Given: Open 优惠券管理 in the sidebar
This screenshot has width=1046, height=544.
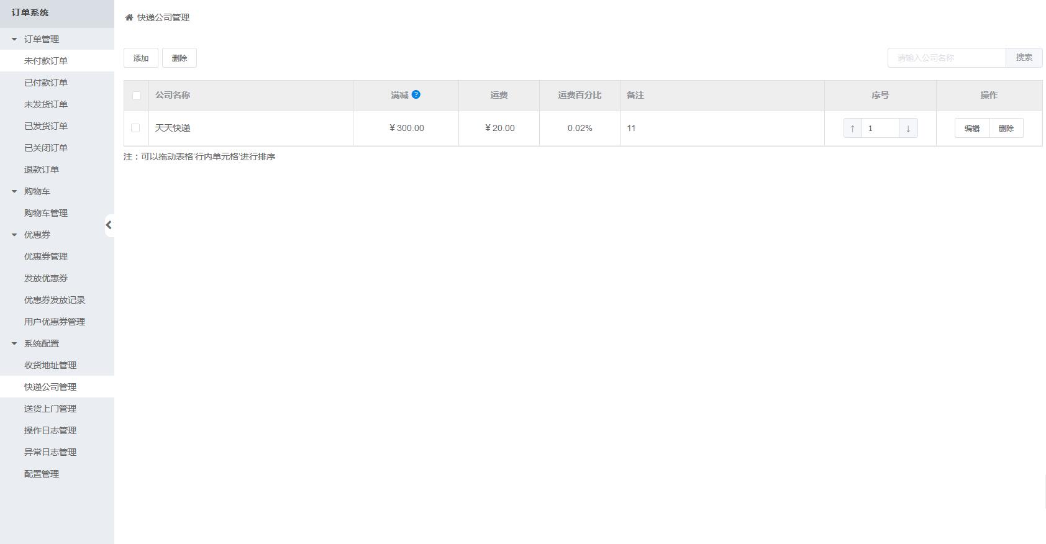Looking at the screenshot, I should pyautogui.click(x=57, y=256).
